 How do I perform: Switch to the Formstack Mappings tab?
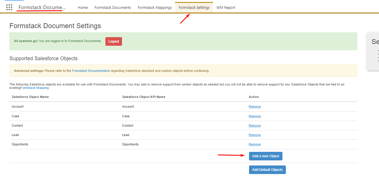pos(155,8)
